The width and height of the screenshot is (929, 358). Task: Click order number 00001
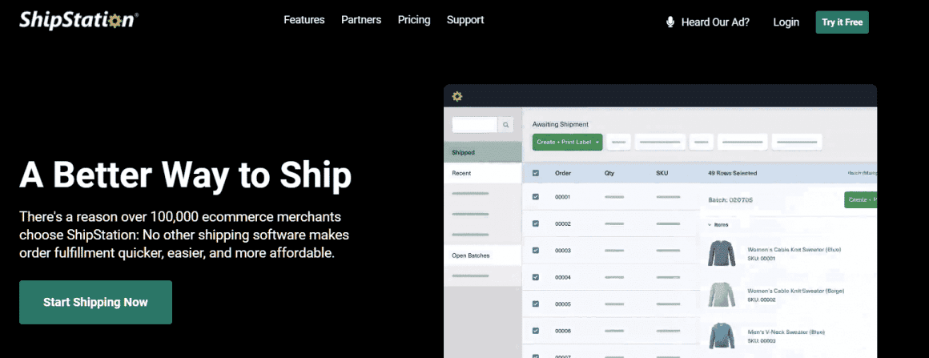click(x=563, y=197)
